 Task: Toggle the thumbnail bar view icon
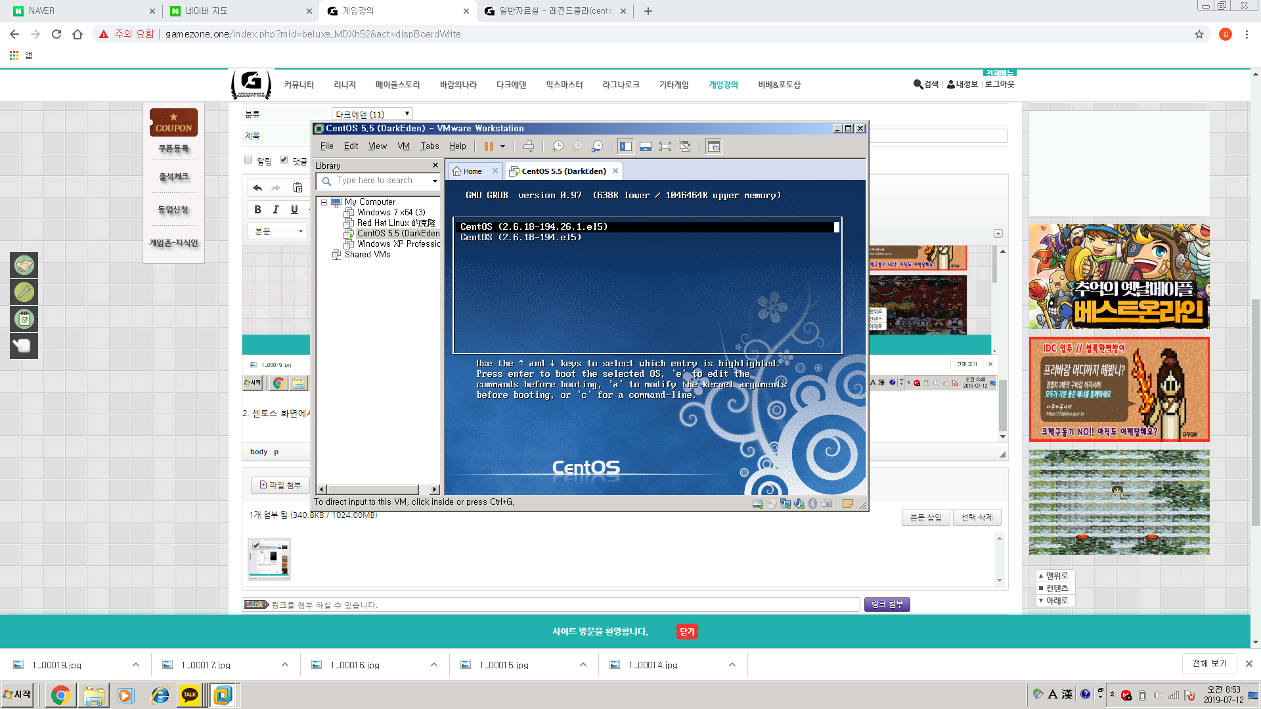pos(646,146)
